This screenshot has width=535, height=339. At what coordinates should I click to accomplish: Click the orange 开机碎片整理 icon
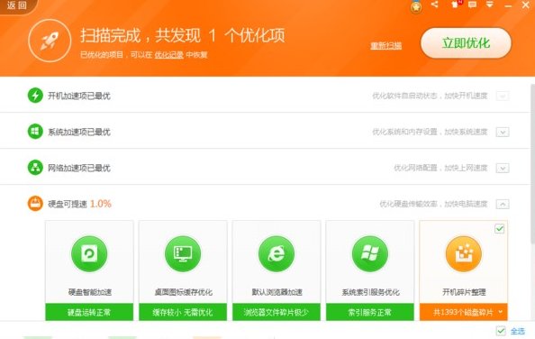[x=464, y=253]
